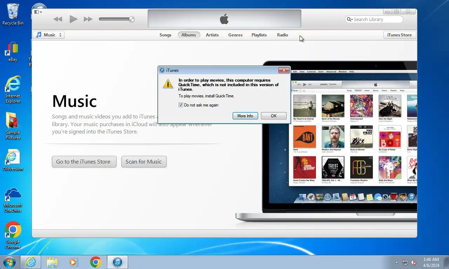Click the network tray icon

tap(405, 262)
